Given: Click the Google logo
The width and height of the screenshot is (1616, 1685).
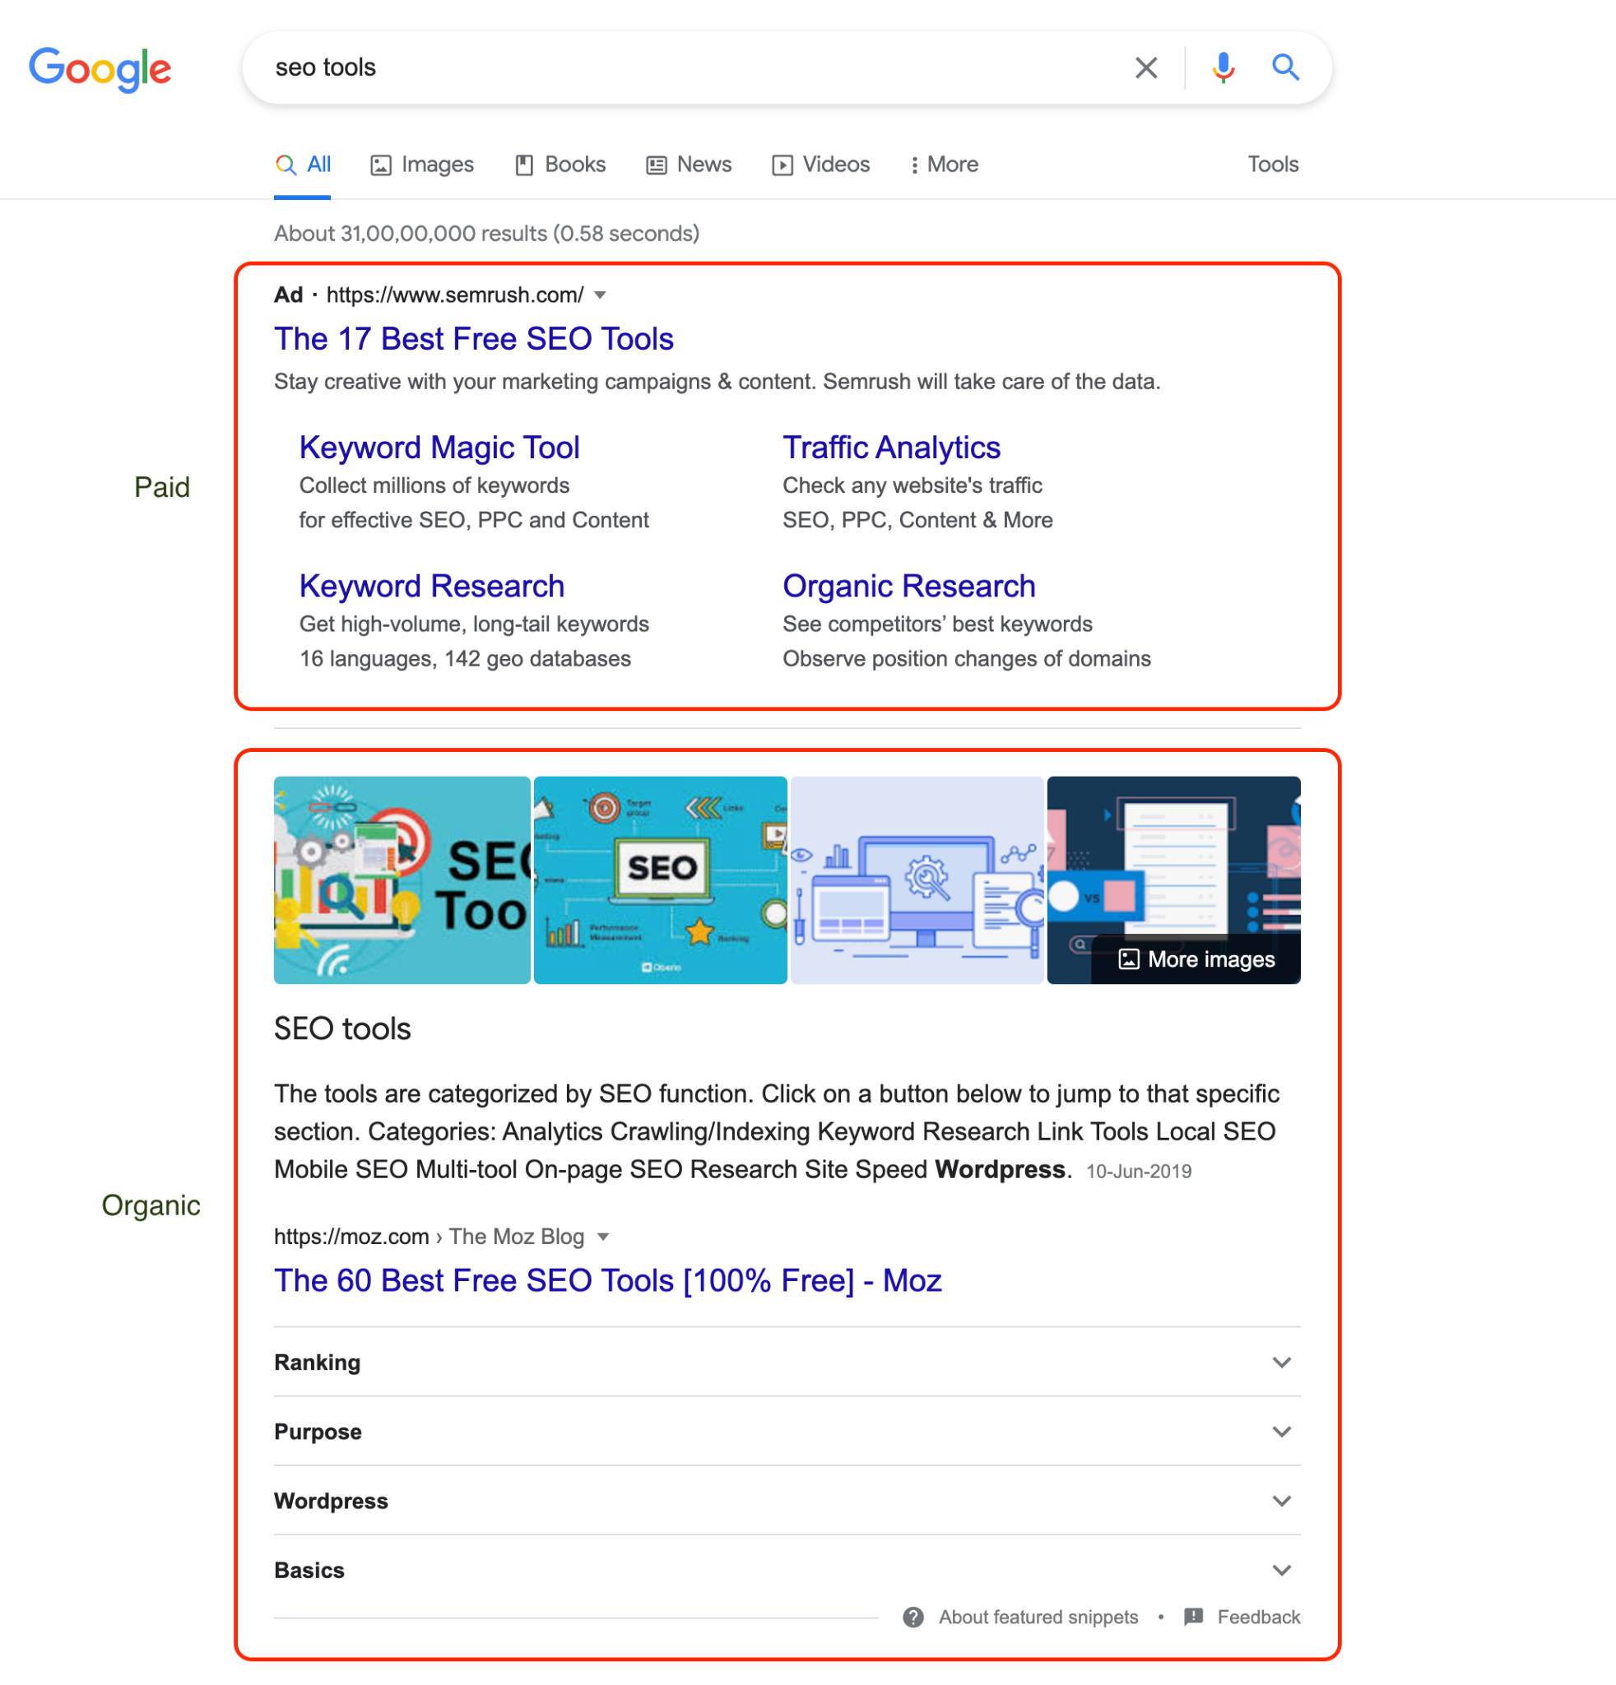Looking at the screenshot, I should (100, 69).
